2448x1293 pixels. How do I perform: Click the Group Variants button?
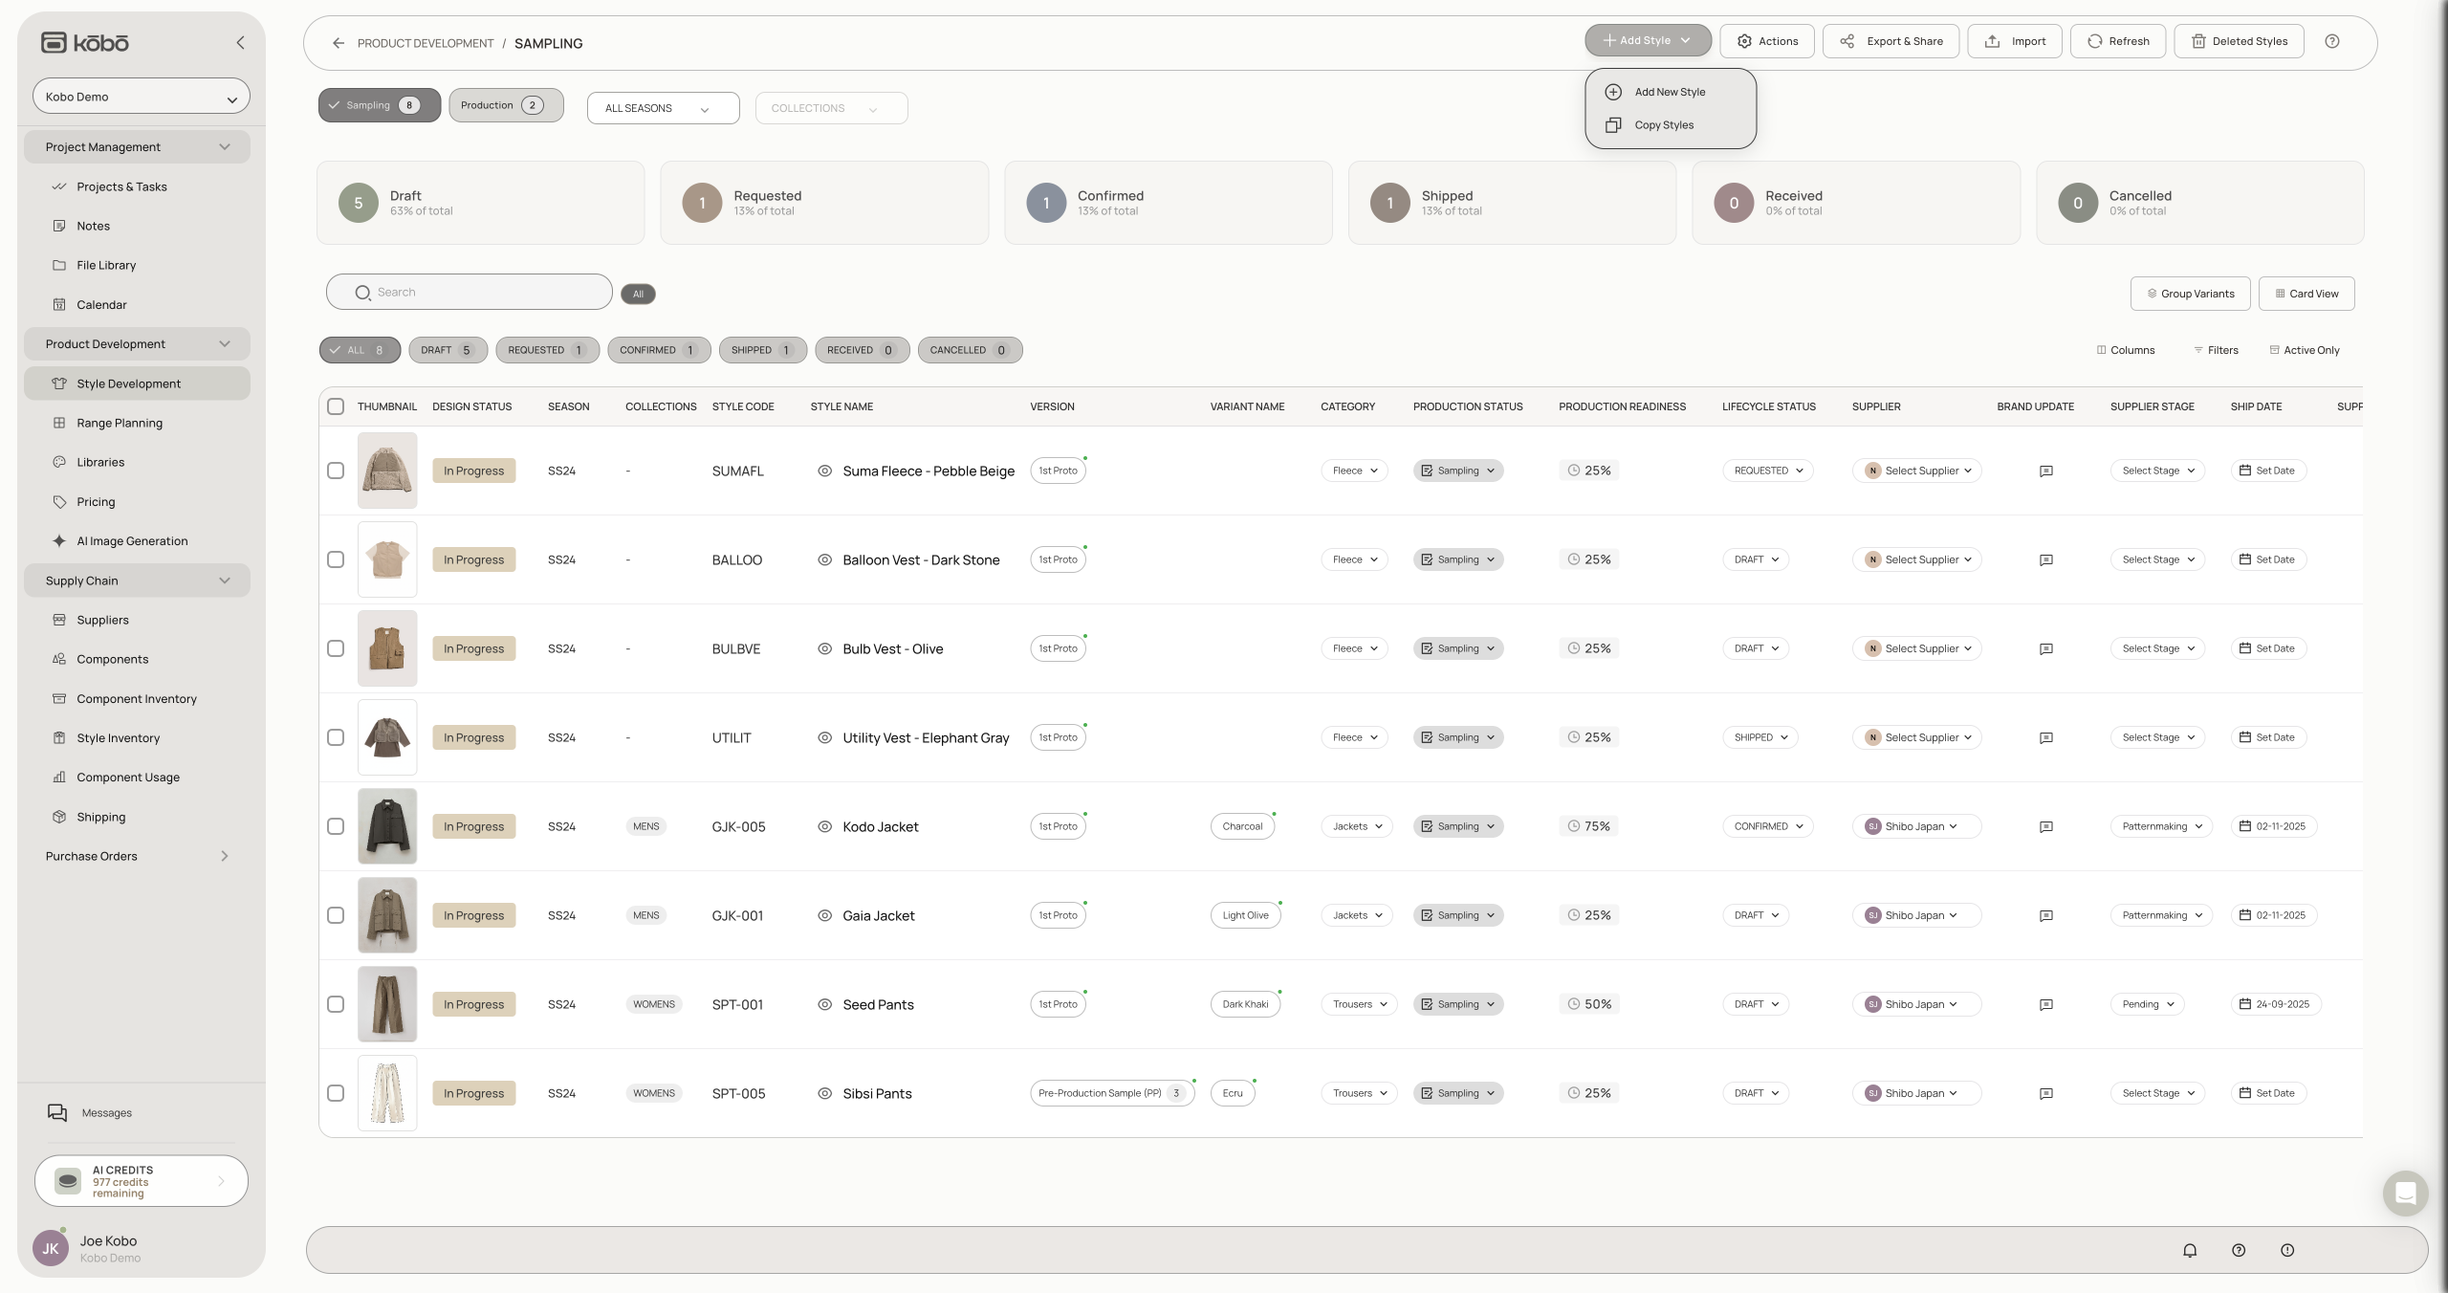(2190, 294)
